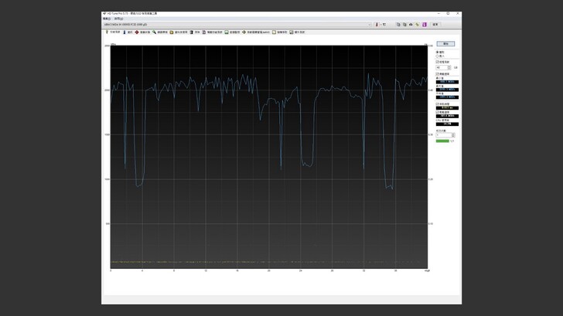Click the short stroke size spinner arrows

[x=449, y=67]
